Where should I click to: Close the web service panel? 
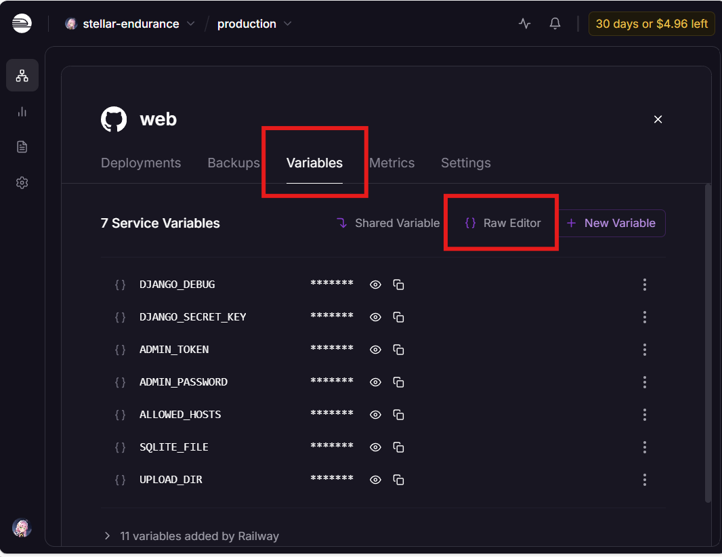click(x=658, y=119)
